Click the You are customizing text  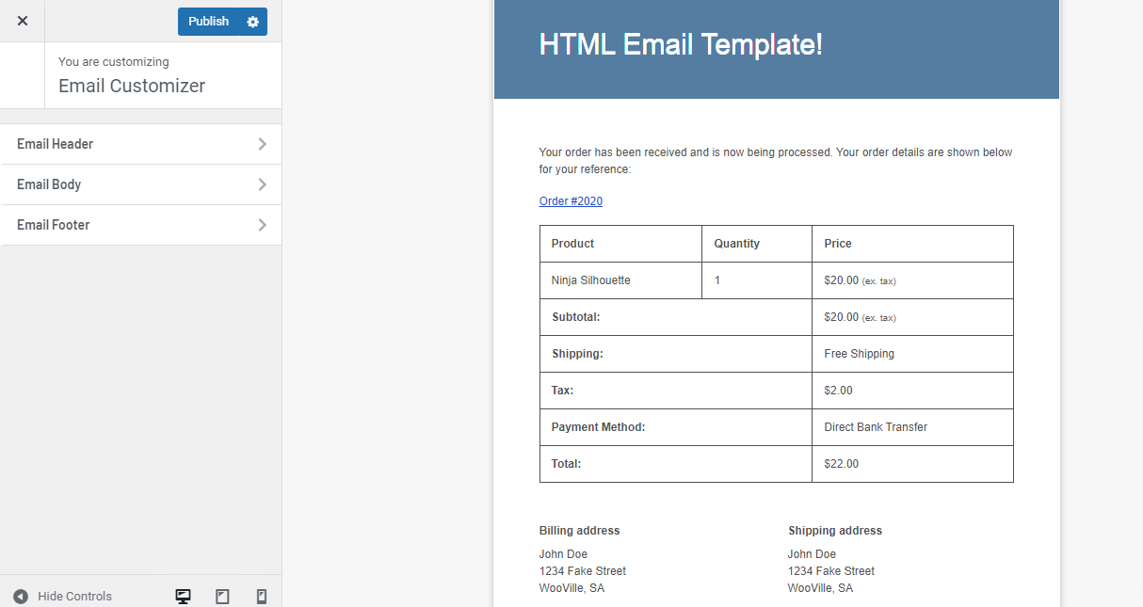click(x=114, y=62)
